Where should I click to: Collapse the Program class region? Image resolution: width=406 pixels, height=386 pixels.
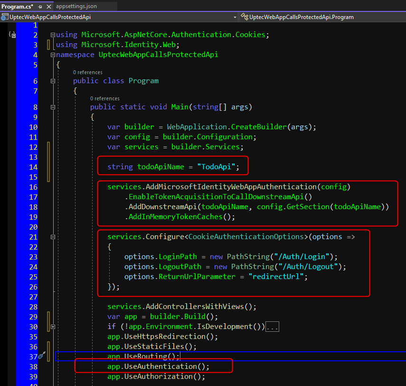(53, 81)
